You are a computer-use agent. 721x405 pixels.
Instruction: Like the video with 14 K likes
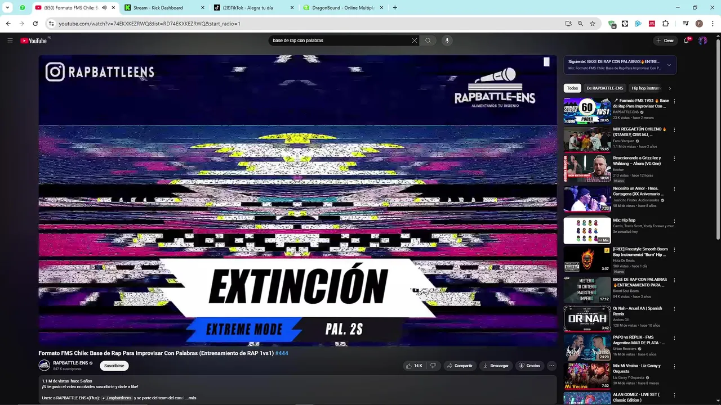tap(413, 366)
